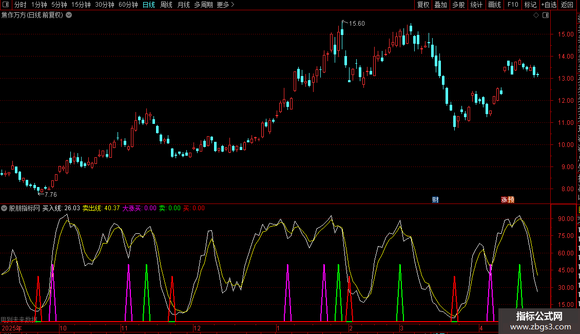The width and height of the screenshot is (580, 334).
Task: Toggle the right panel icon beside the diamond
Action: tap(546, 15)
